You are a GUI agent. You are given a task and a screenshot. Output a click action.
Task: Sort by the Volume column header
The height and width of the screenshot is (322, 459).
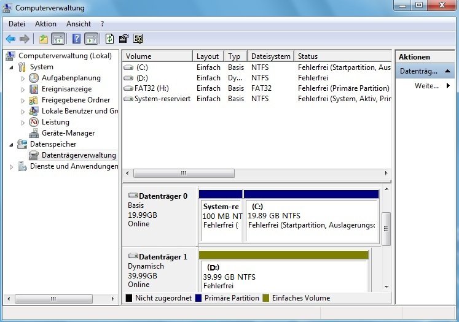(x=157, y=56)
